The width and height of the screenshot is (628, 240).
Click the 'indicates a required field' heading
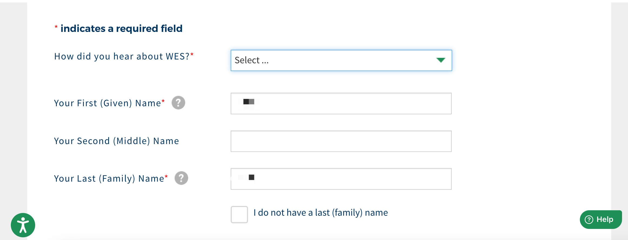(x=121, y=29)
